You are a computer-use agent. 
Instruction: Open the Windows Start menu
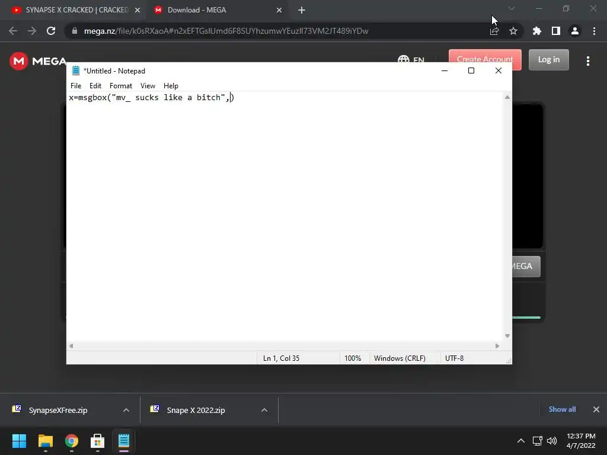[x=19, y=441]
